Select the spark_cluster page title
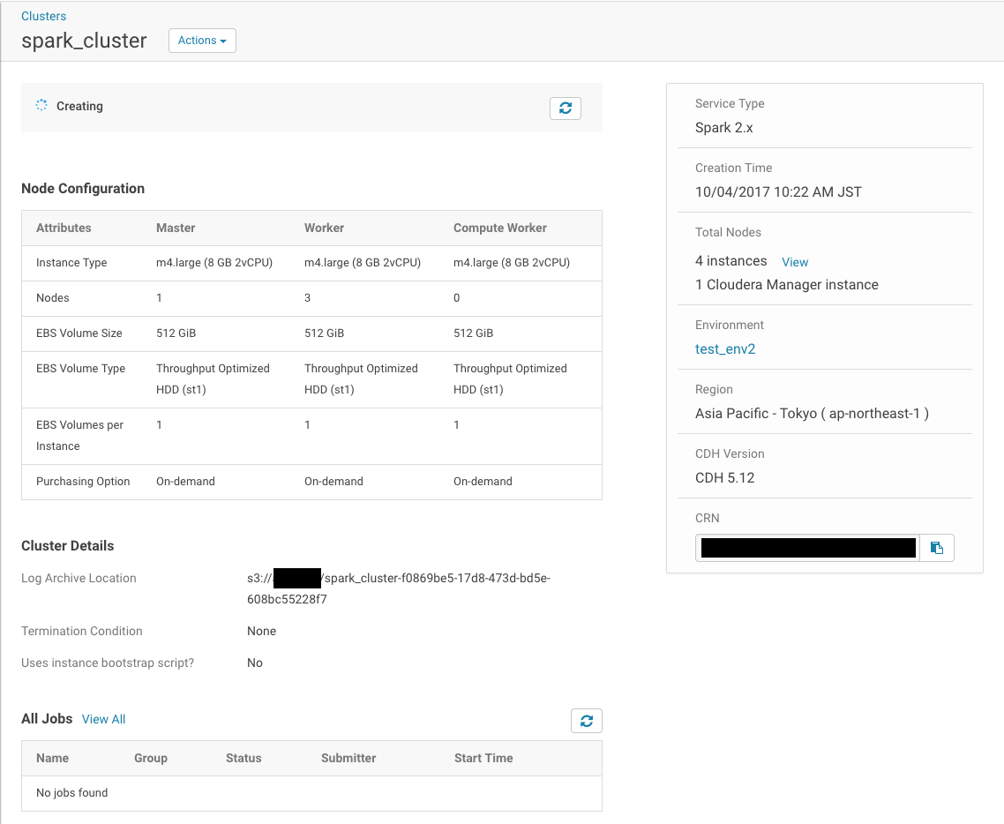This screenshot has width=1004, height=824. [x=84, y=40]
